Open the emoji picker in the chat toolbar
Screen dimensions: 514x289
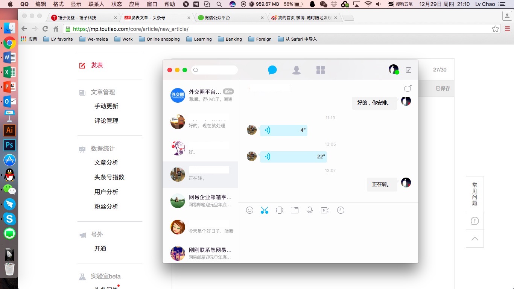click(249, 210)
